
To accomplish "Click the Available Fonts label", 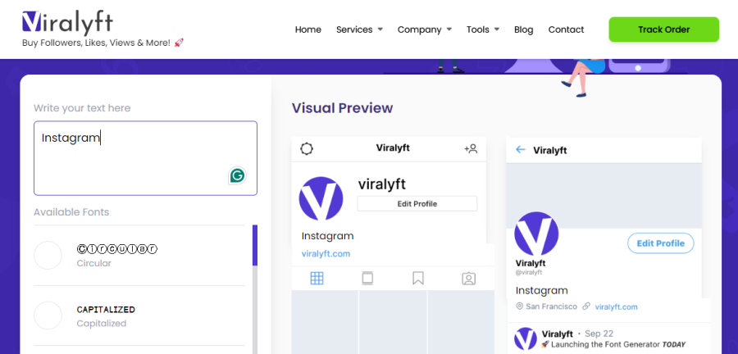I will pyautogui.click(x=71, y=212).
